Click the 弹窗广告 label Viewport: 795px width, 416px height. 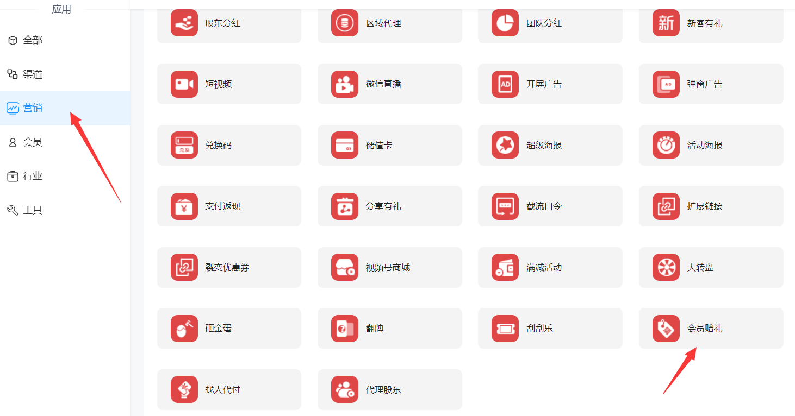point(705,84)
